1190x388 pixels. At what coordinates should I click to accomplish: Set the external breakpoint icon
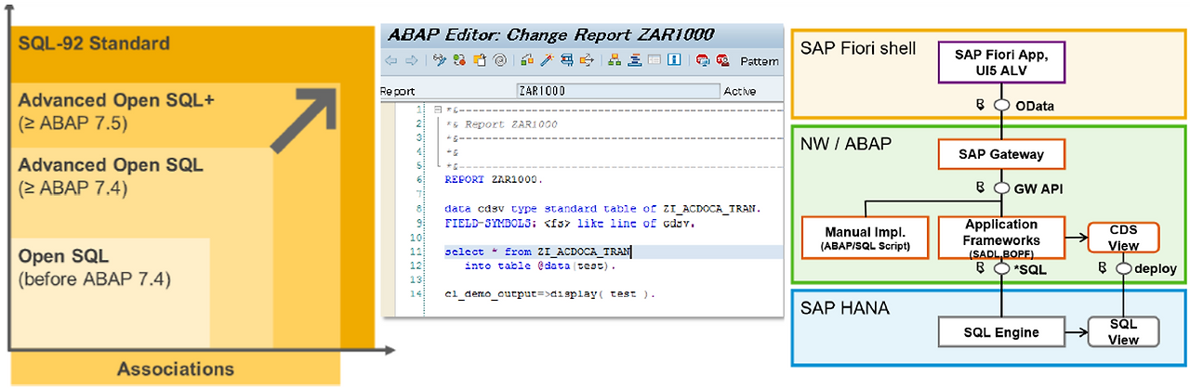(x=722, y=60)
